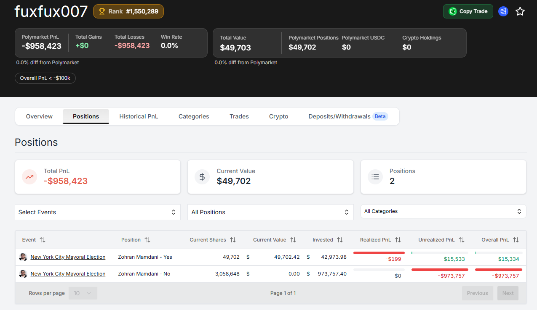Open the All Categories dropdown
Screen dimensions: 537x310
(443, 211)
